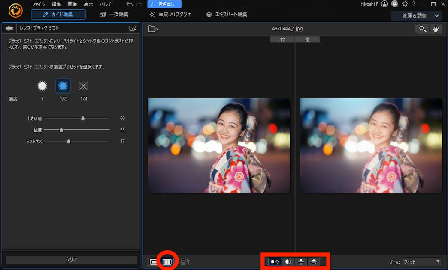Viewport: 448px width, 270px height.
Task: Click the しきい値 value 60
Action: coord(122,118)
